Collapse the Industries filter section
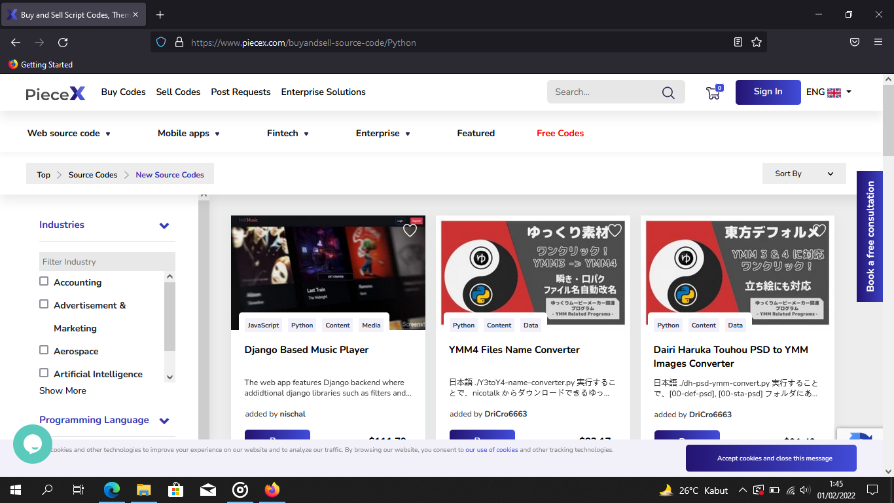The width and height of the screenshot is (894, 503). 164,225
